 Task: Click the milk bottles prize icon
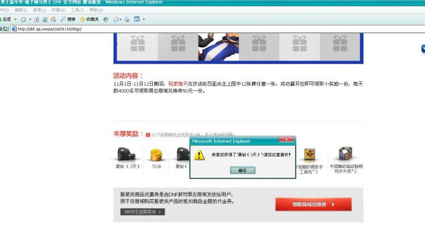tap(345, 153)
